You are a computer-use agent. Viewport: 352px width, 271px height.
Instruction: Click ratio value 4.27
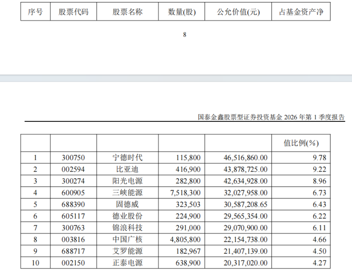320,263
